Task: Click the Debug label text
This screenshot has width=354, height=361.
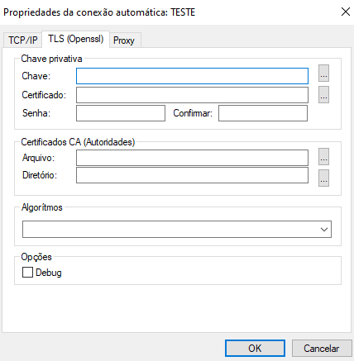Action: point(49,273)
